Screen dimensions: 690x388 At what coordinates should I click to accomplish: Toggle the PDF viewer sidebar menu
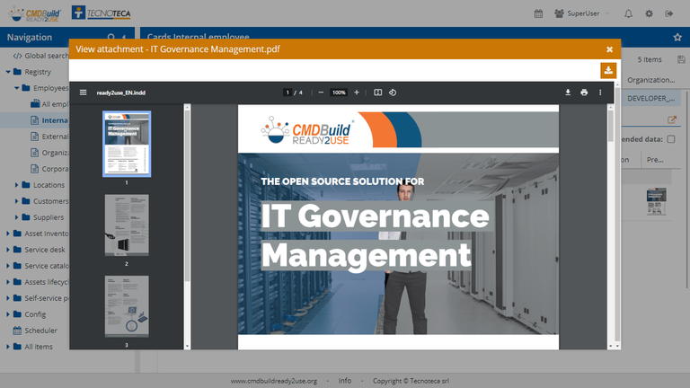(x=83, y=93)
